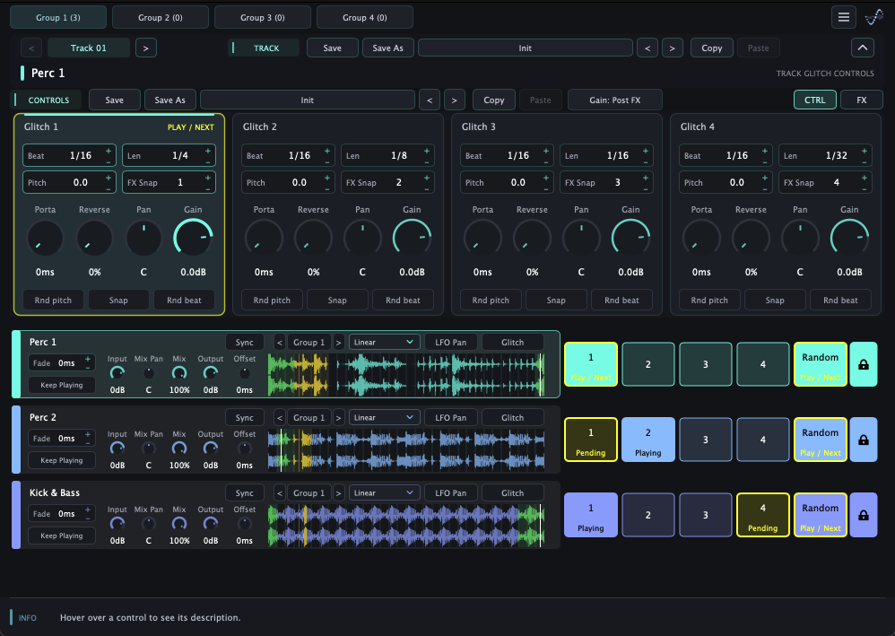Go to the previous track preset arrow
The width and height of the screenshot is (895, 636).
coord(647,48)
